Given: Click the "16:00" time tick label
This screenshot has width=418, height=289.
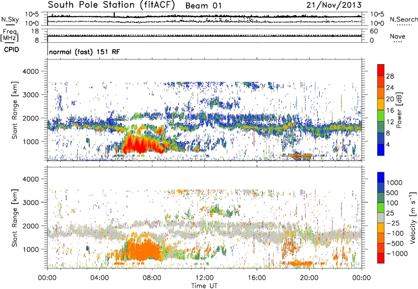Looking at the screenshot, I should [x=257, y=278].
